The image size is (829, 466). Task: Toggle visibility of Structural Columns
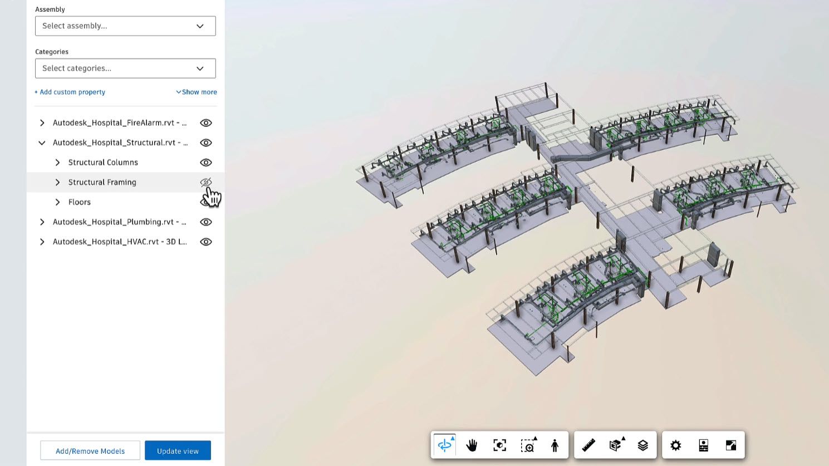point(206,163)
